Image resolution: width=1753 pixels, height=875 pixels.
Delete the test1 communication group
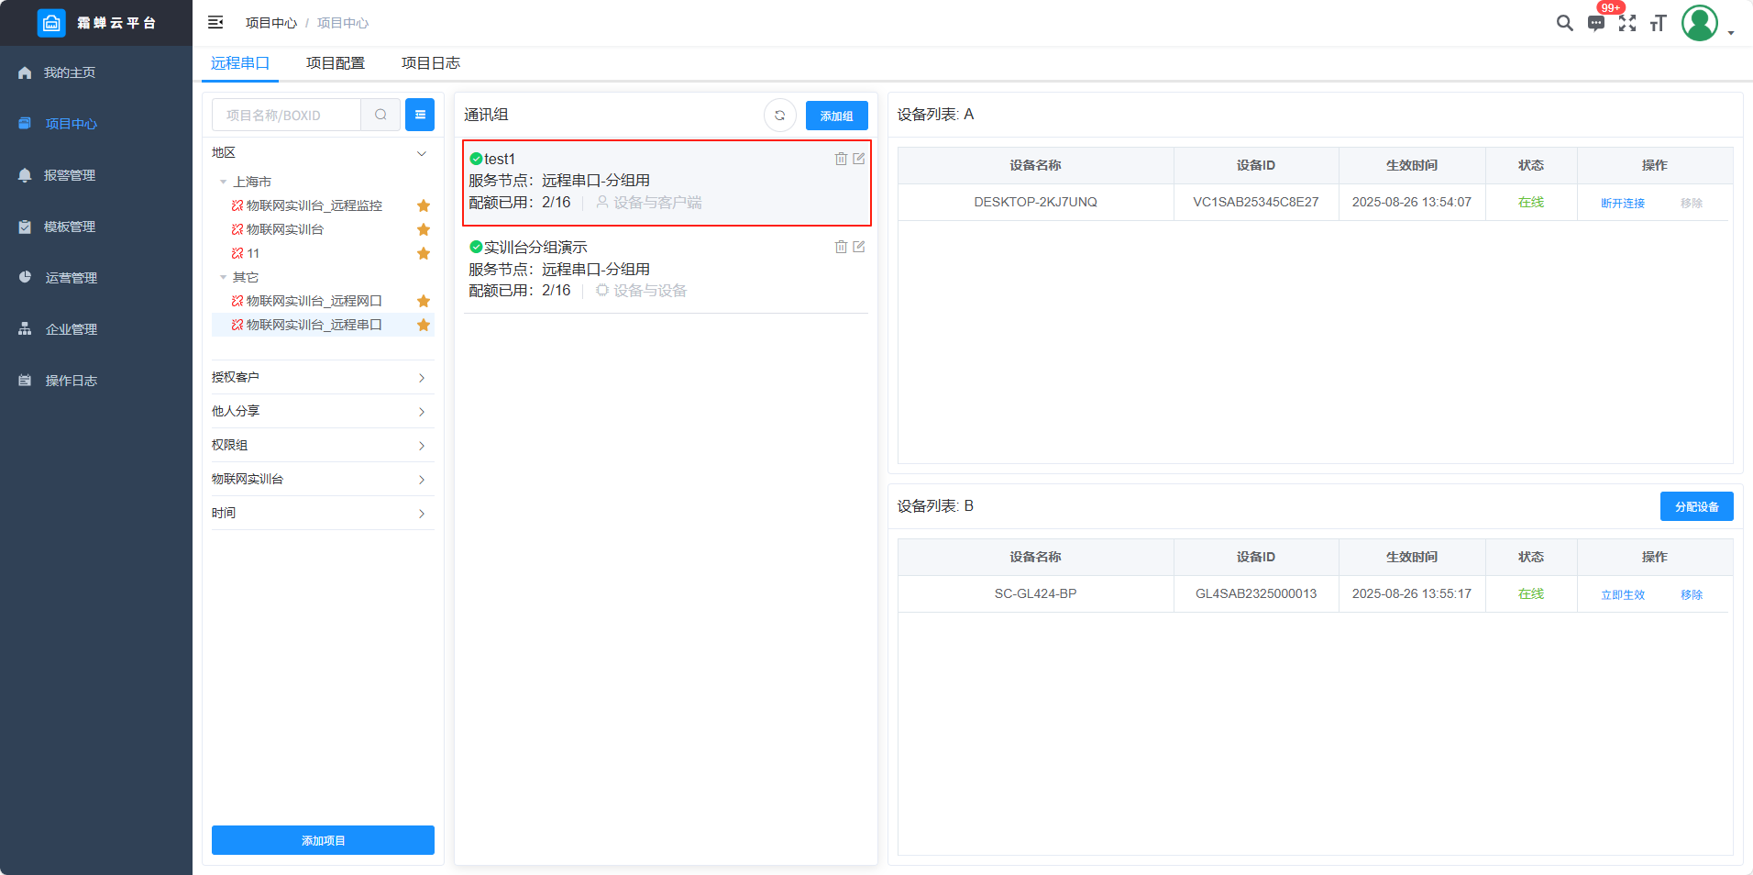(x=841, y=159)
